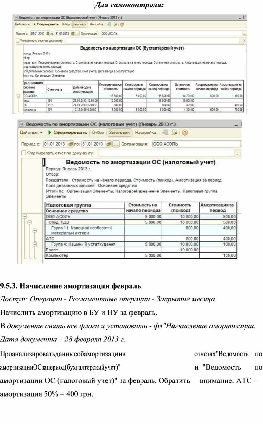Click period picker ellipsis in налоговый учет window
The width and height of the screenshot is (263, 424).
pyautogui.click(x=116, y=144)
